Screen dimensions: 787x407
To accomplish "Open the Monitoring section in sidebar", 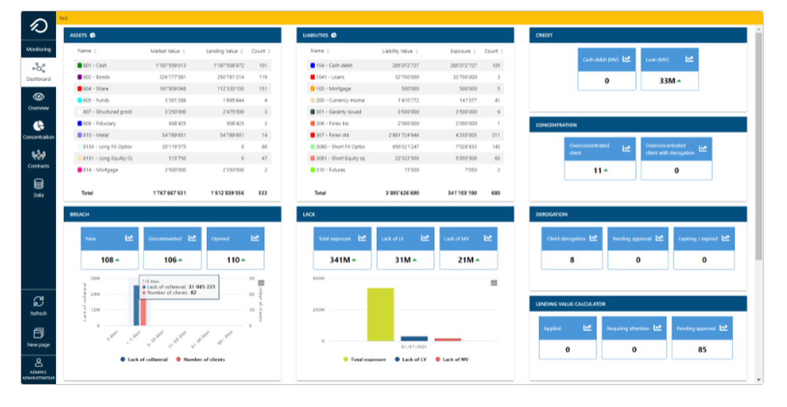I will 39,49.
